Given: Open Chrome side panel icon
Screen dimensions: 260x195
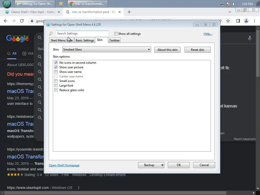Looking at the screenshot, I should click(238, 21).
